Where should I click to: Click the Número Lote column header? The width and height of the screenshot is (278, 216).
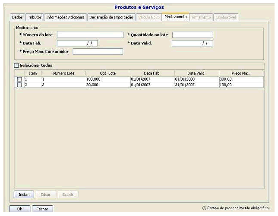pyautogui.click(x=63, y=74)
